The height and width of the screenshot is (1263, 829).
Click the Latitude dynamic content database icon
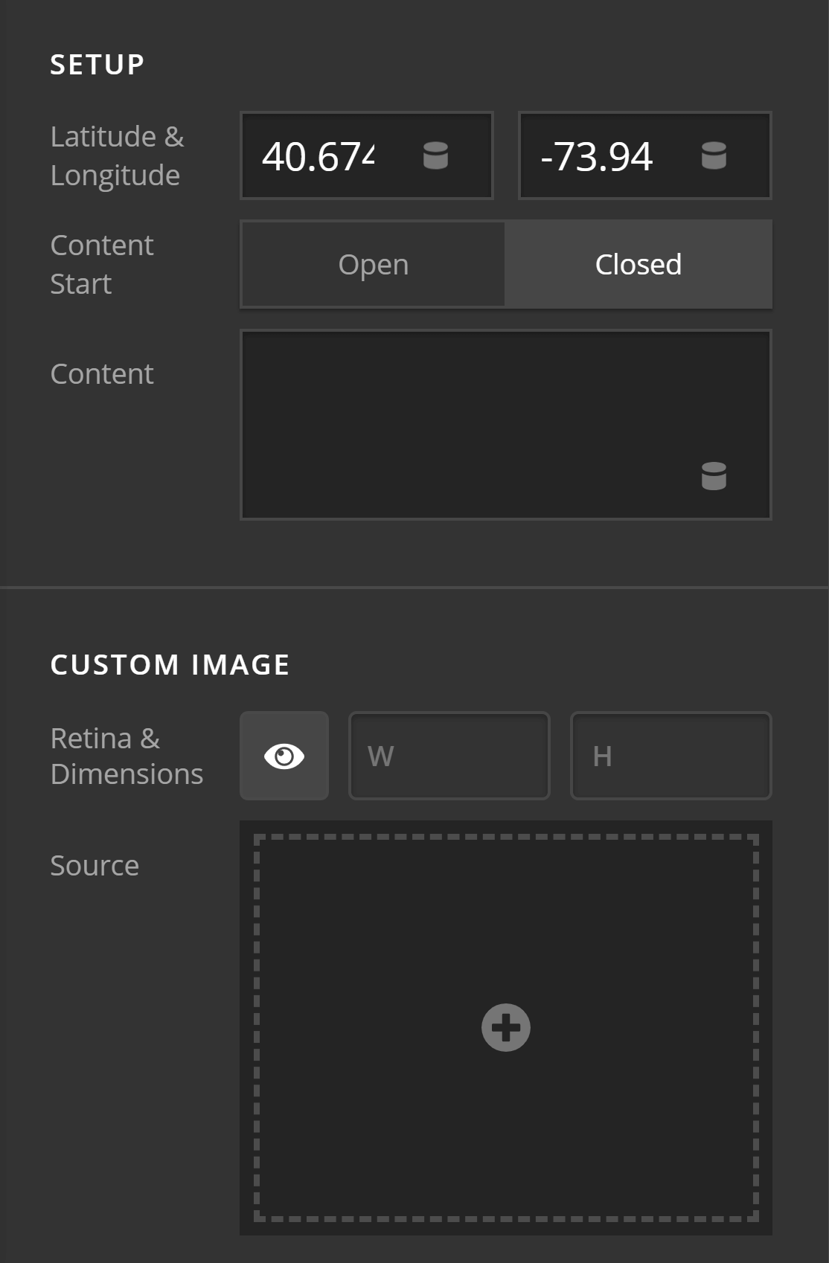point(435,156)
